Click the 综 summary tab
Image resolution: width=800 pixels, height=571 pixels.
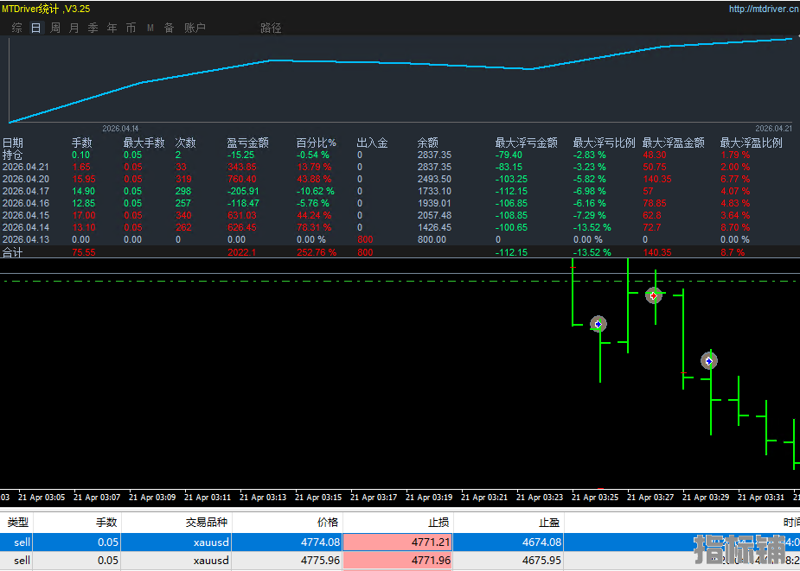click(x=17, y=28)
